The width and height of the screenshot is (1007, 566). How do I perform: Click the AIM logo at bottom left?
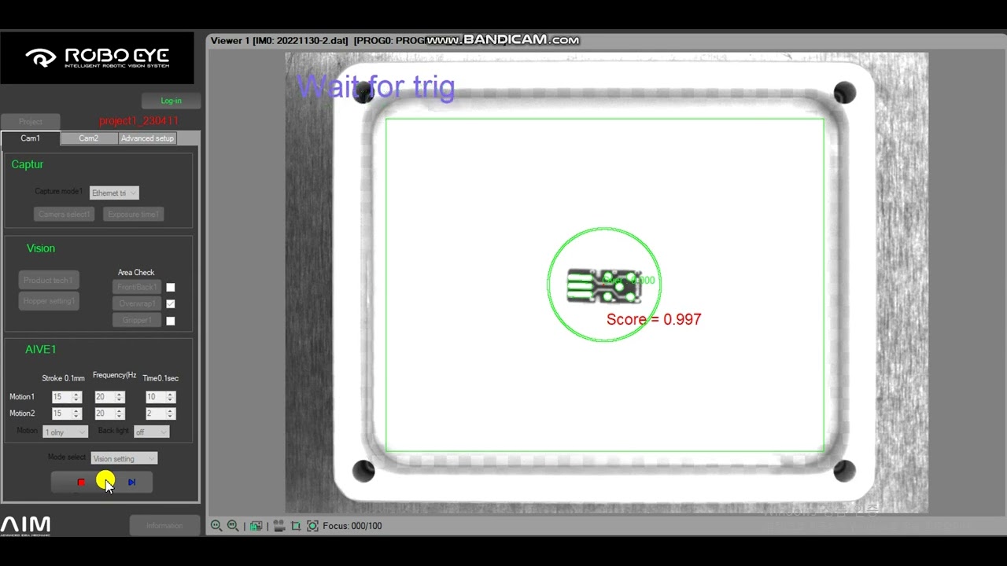[26, 525]
